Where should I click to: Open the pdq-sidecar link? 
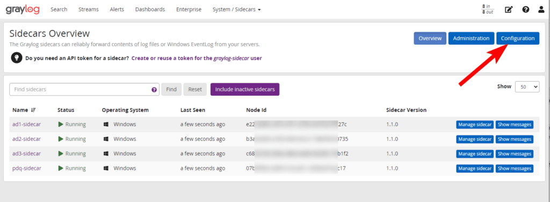27,168
